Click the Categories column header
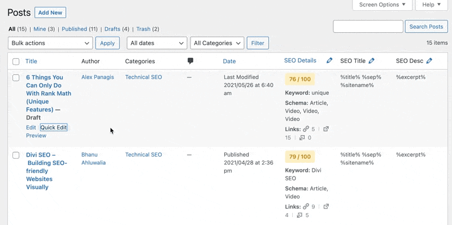Viewport: 452px width, 225px height. [140, 61]
